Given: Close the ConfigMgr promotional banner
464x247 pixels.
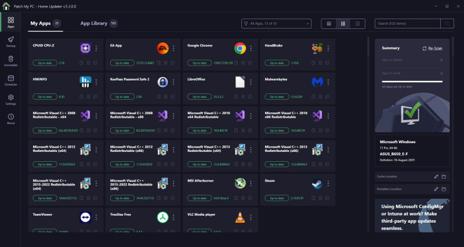Looking at the screenshot, I should coord(446,202).
